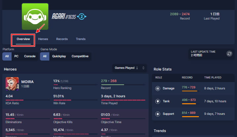Click the 3 days, 2 hours Time Played value

113,96
